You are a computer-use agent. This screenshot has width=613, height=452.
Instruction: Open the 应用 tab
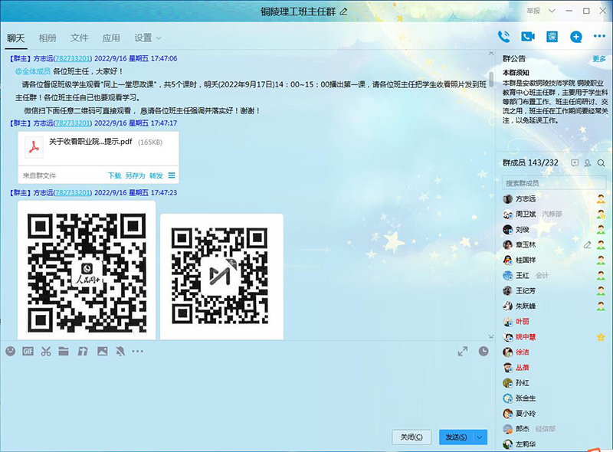pos(110,38)
